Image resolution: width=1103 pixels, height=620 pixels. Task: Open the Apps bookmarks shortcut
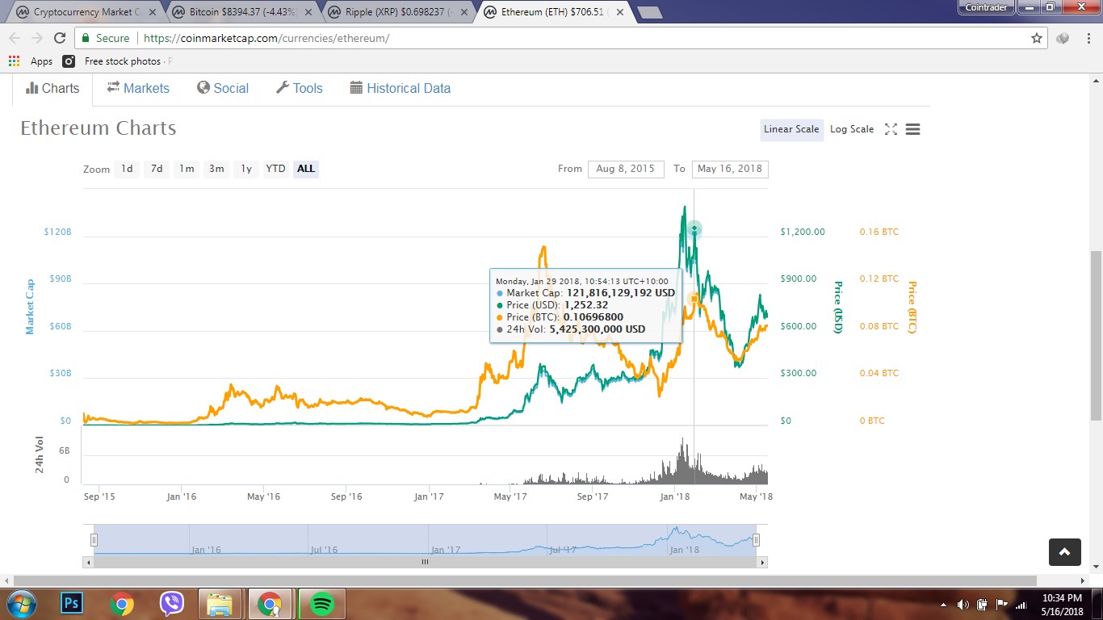30,61
